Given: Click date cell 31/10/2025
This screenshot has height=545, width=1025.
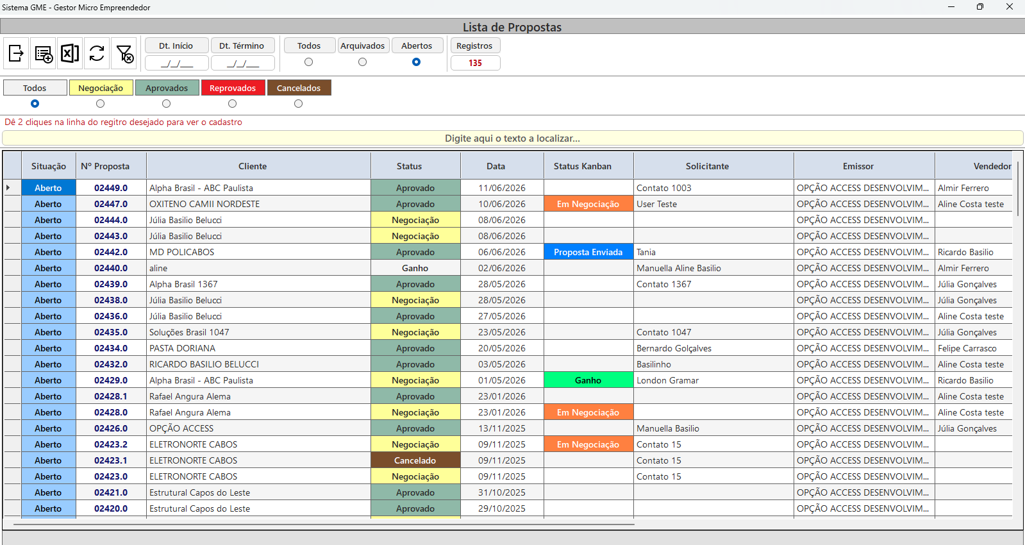Looking at the screenshot, I should 502,492.
